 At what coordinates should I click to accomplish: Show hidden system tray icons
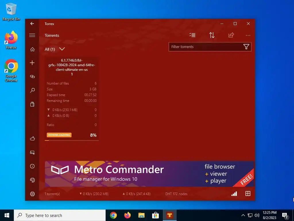pyautogui.click(x=243, y=215)
